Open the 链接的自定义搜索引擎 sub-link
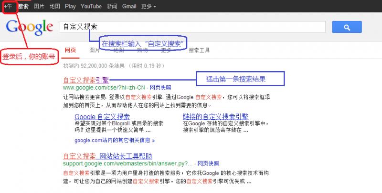382x193 pixels. coord(215,116)
